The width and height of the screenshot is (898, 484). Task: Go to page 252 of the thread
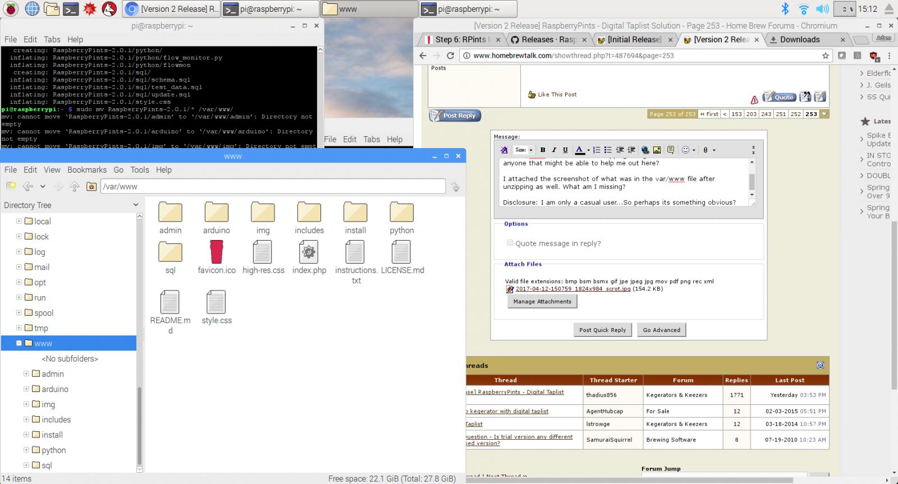[796, 114]
